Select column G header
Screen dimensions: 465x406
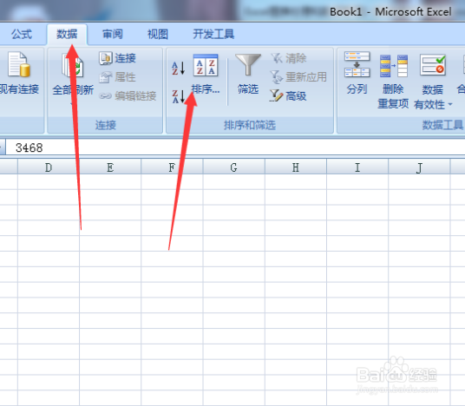pos(233,167)
